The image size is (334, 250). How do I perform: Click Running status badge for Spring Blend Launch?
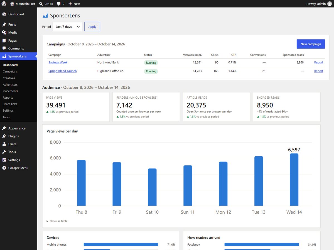tap(151, 71)
